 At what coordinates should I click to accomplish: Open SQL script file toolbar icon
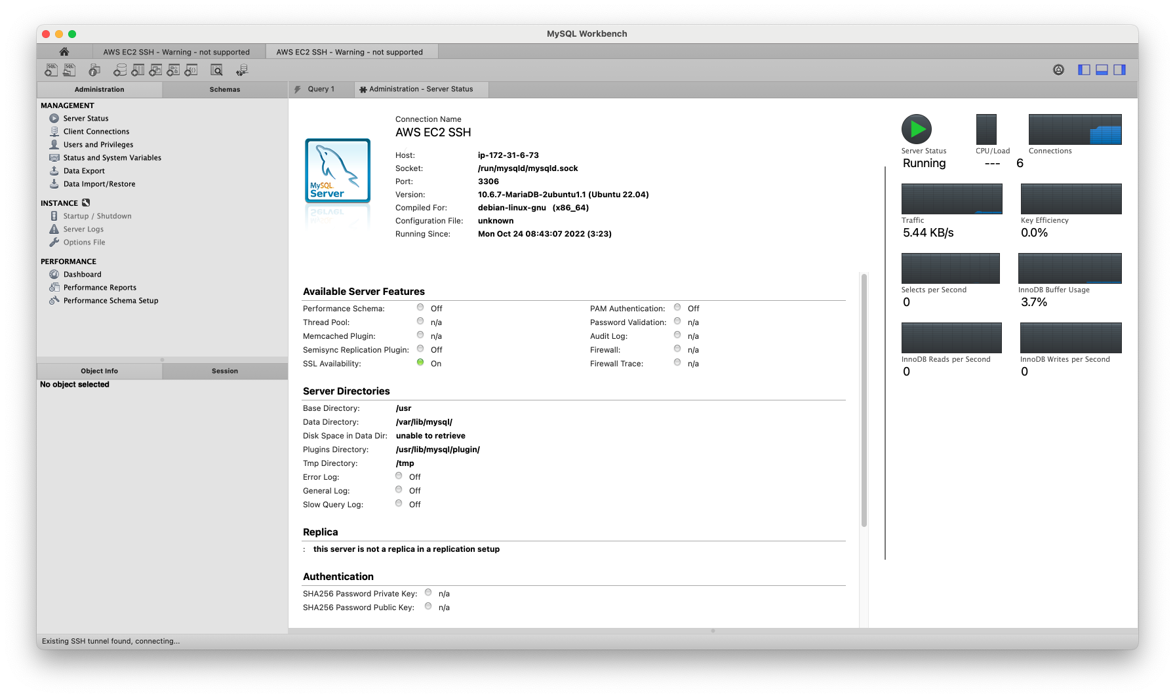point(69,70)
